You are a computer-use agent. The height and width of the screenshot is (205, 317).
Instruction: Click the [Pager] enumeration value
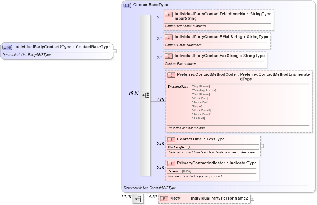197,107
